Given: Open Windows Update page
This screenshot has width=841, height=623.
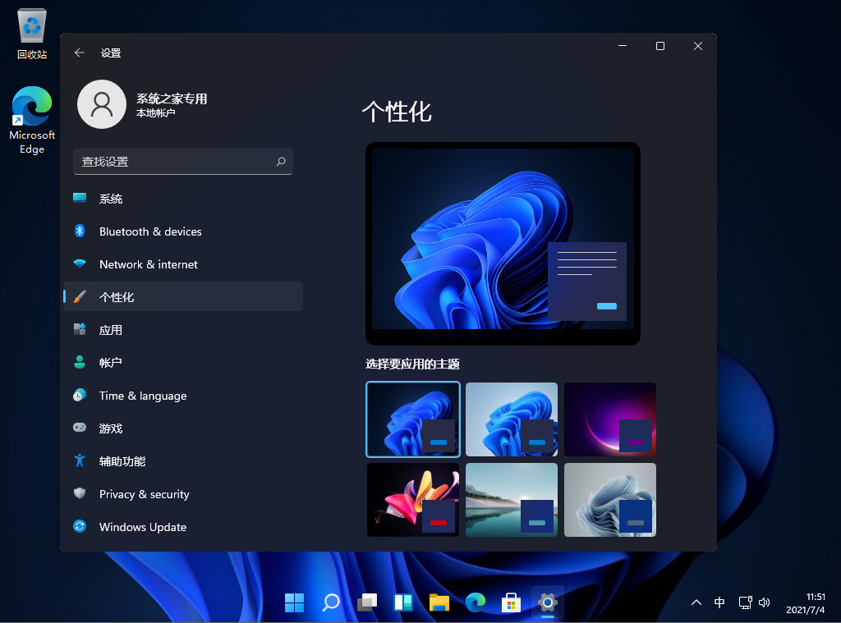Looking at the screenshot, I should tap(142, 527).
